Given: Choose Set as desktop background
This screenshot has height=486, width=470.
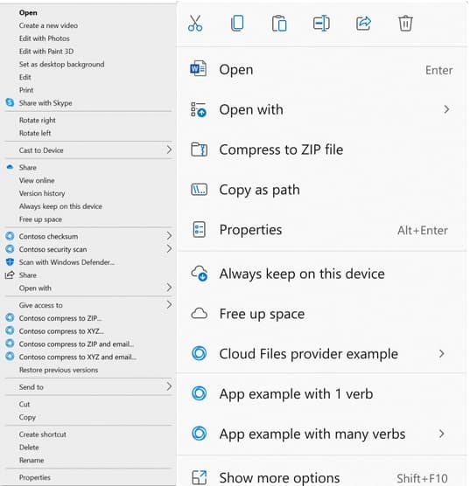Looking at the screenshot, I should tap(61, 64).
